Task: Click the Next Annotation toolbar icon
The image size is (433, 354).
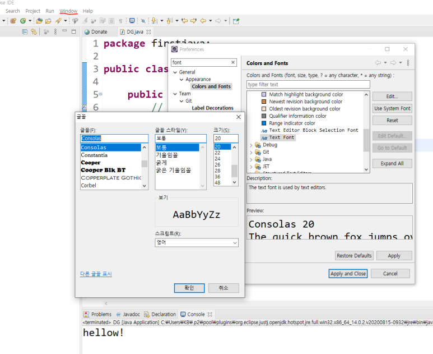Action: (x=155, y=21)
